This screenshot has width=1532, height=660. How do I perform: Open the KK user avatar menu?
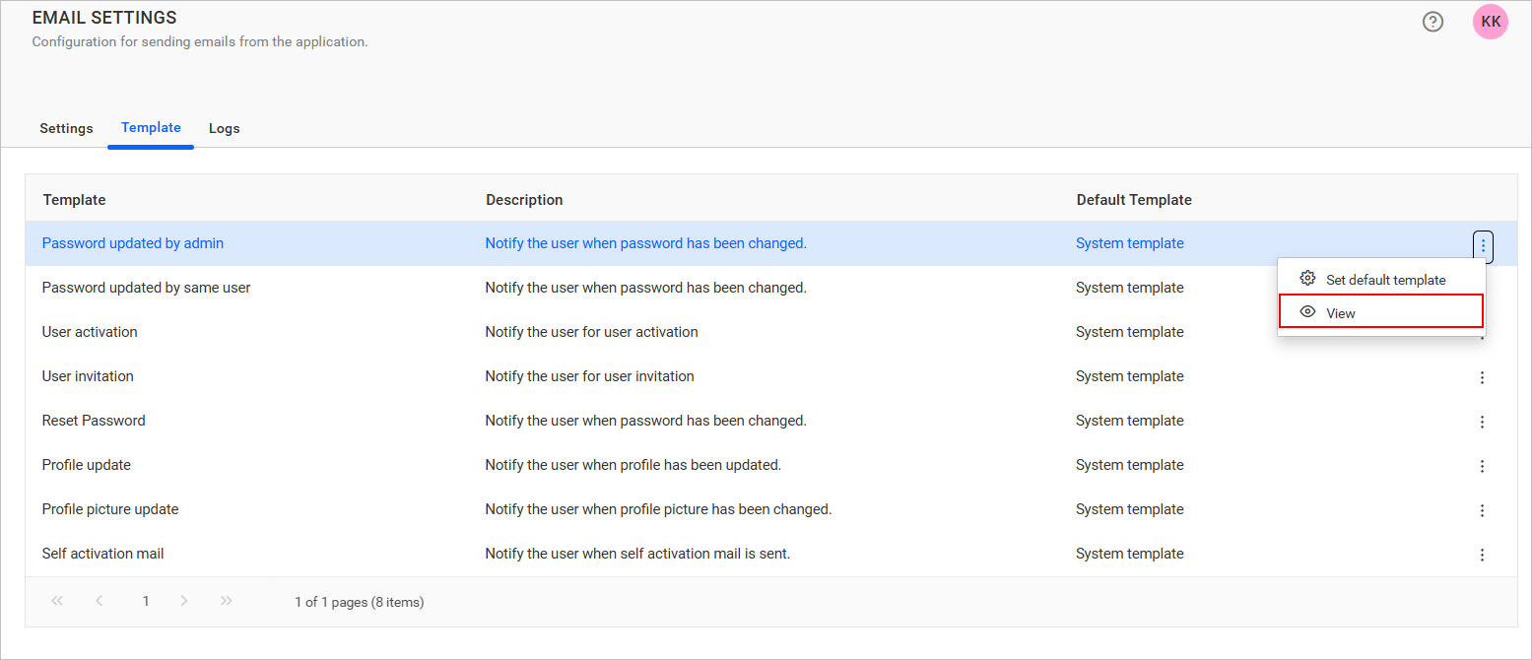[x=1490, y=22]
